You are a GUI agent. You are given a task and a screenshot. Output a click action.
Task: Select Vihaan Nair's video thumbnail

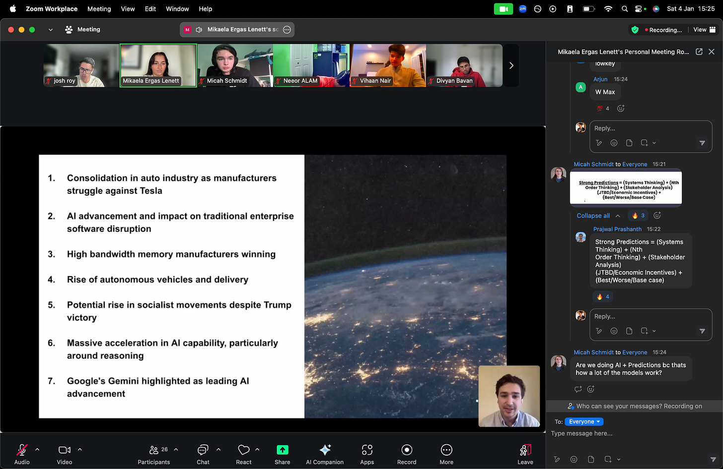tap(388, 65)
